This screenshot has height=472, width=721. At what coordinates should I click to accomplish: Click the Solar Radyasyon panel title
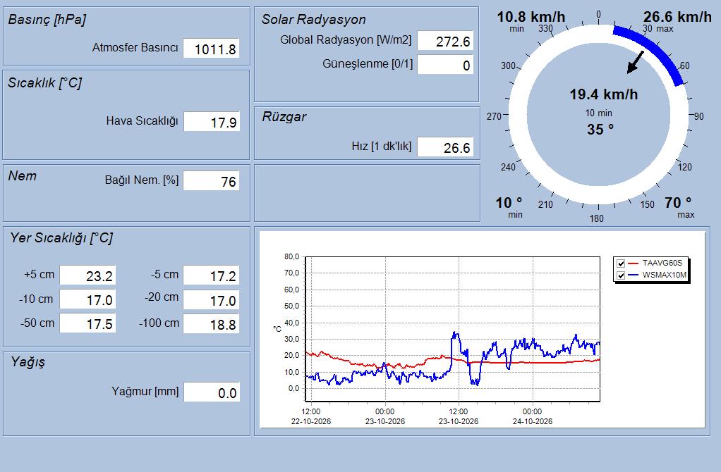314,19
